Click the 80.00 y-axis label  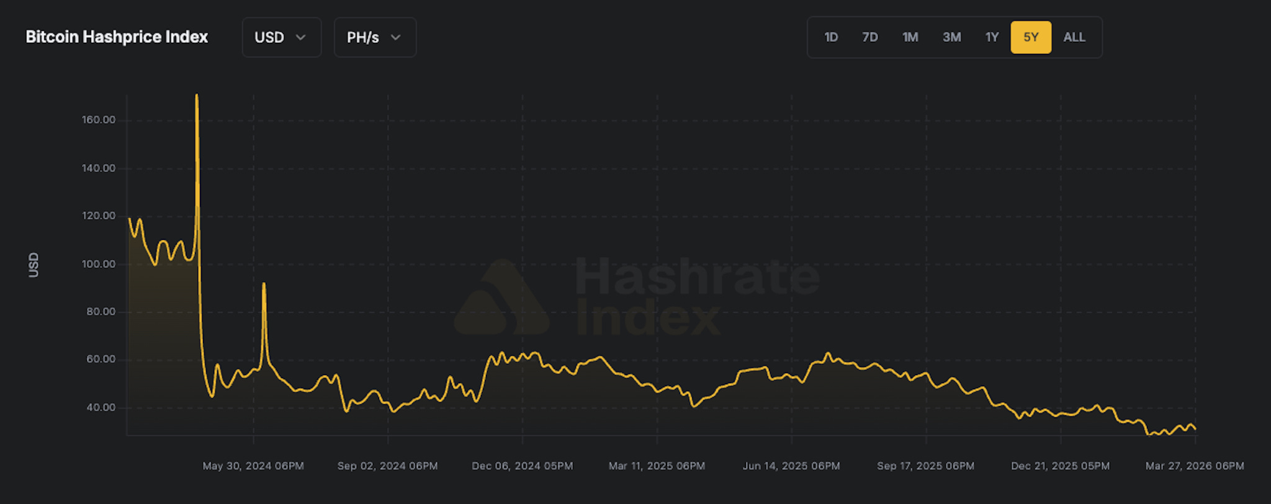pyautogui.click(x=101, y=312)
